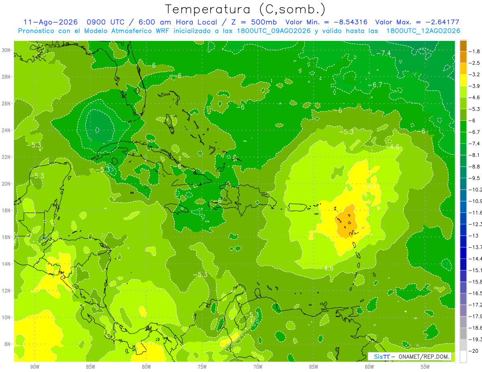Click the chart title "Temperatura (C,somb.)"

point(245,9)
